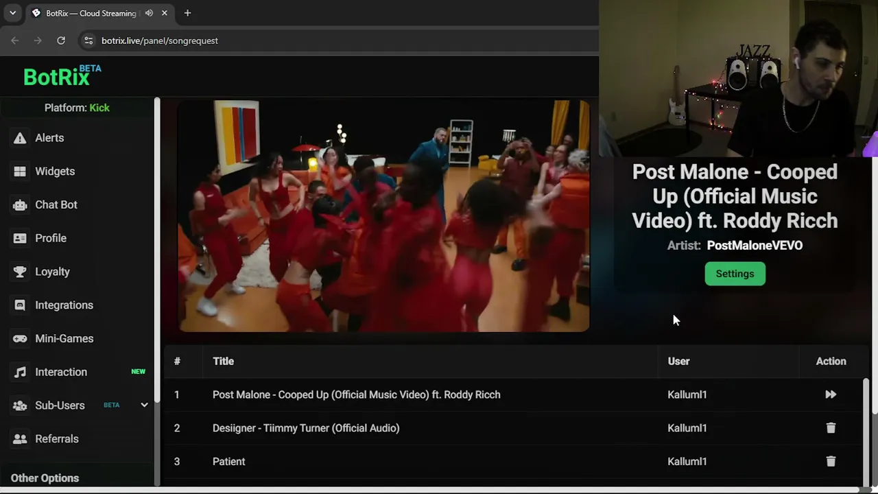Open the tab search dropdown arrow
The width and height of the screenshot is (878, 494).
[12, 13]
